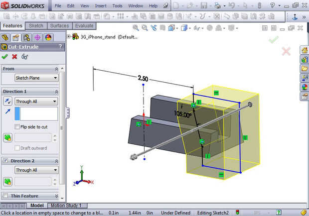This screenshot has width=309, height=216.
Task: Click the Direction of Extrusion selection box
Action: pyautogui.click(x=36, y=113)
